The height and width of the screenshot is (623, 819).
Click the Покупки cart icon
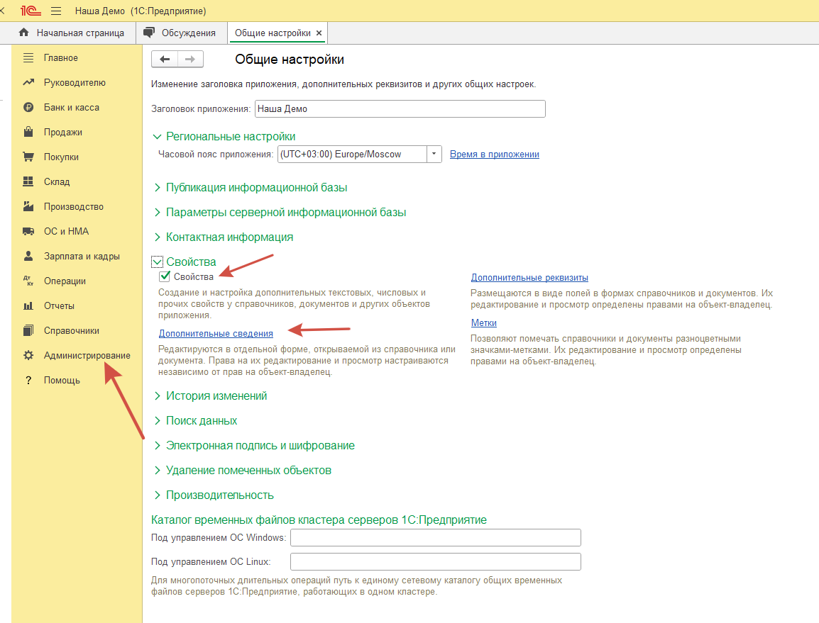[x=28, y=157]
